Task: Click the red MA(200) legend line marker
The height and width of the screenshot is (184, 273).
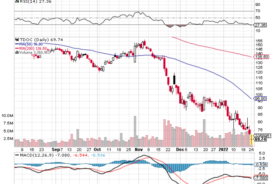Action: pos(17,48)
